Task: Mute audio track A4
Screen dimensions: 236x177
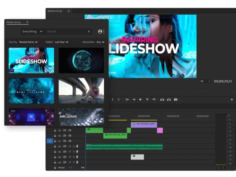Action: [x=70, y=162]
